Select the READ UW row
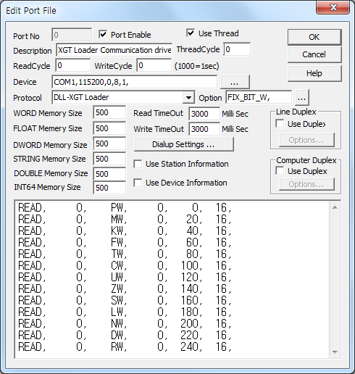Screen dimensions: 355x374 [x=125, y=277]
